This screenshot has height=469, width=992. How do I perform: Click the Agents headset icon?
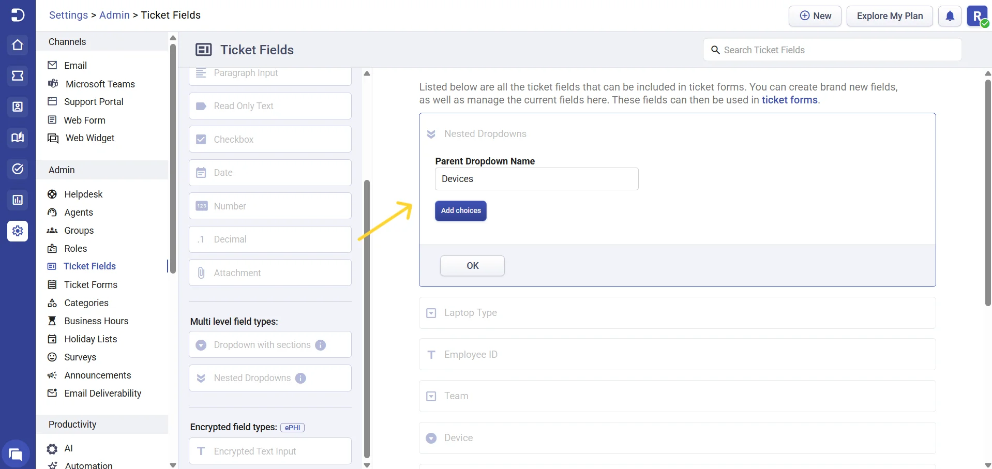coord(52,212)
